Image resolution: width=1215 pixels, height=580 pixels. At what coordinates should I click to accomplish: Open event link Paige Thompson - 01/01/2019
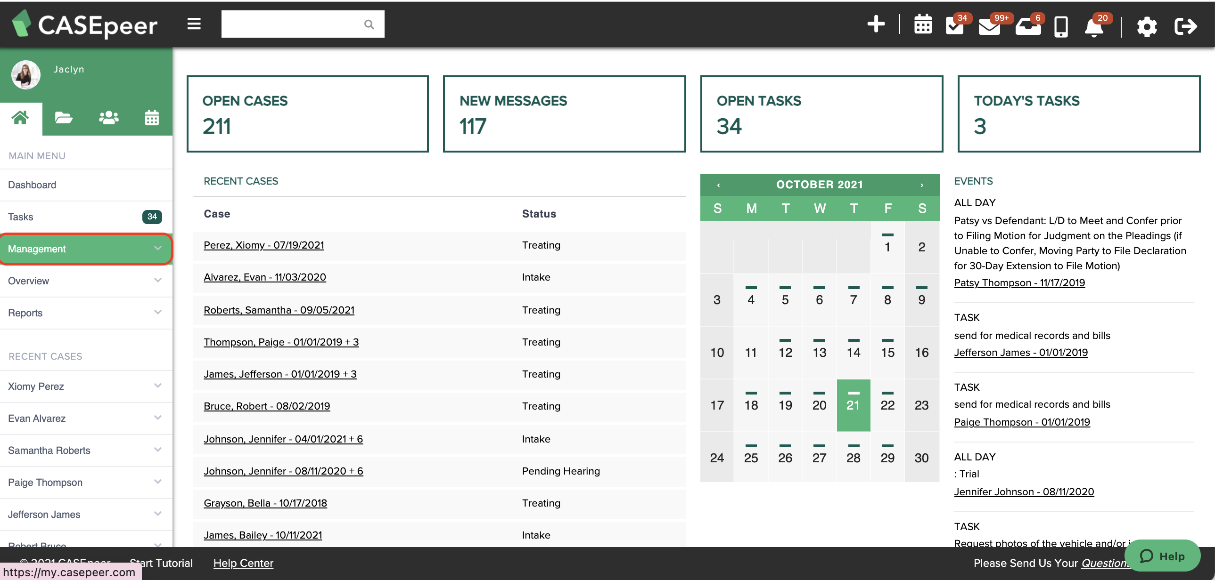(1022, 423)
